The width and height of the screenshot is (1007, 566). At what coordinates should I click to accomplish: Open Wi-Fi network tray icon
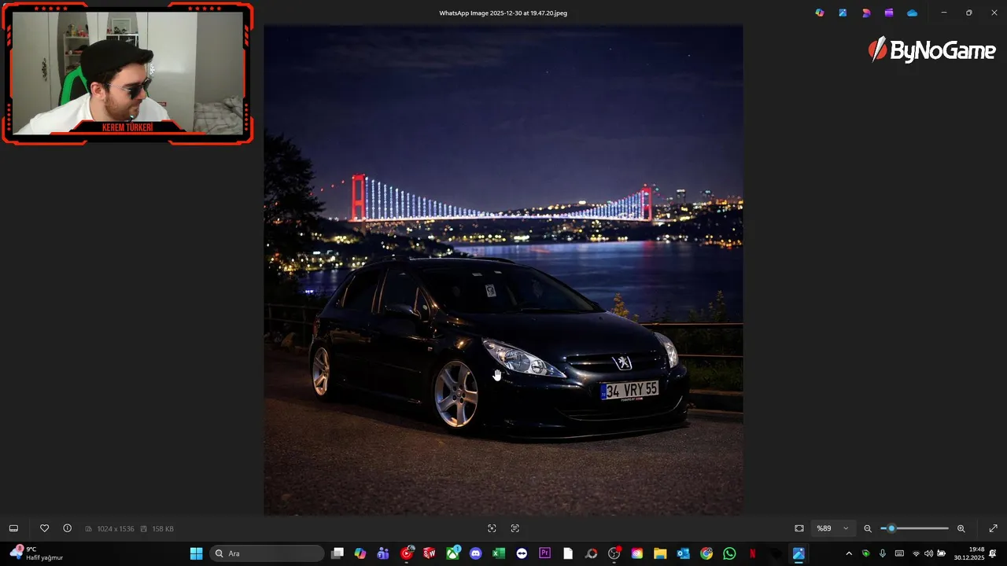coord(916,553)
